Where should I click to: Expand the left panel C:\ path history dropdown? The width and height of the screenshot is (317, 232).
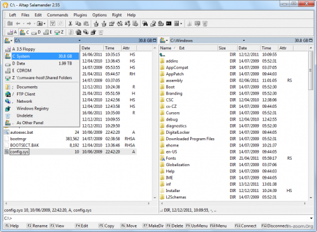tap(79, 40)
